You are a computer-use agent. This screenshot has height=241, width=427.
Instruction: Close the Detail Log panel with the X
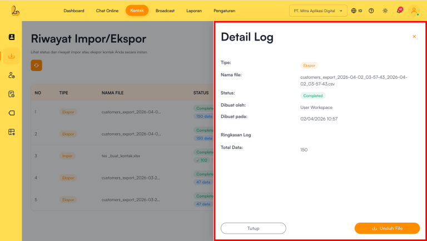414,37
